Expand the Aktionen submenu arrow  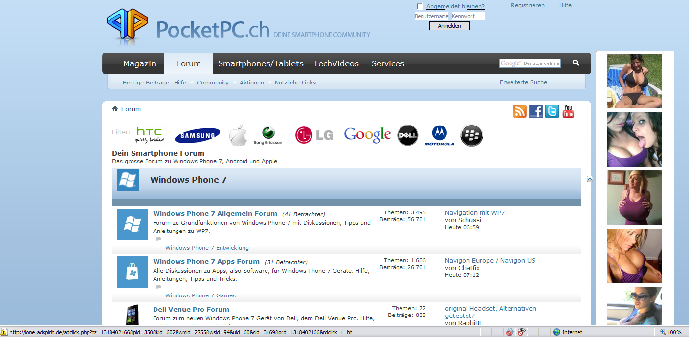tap(269, 83)
